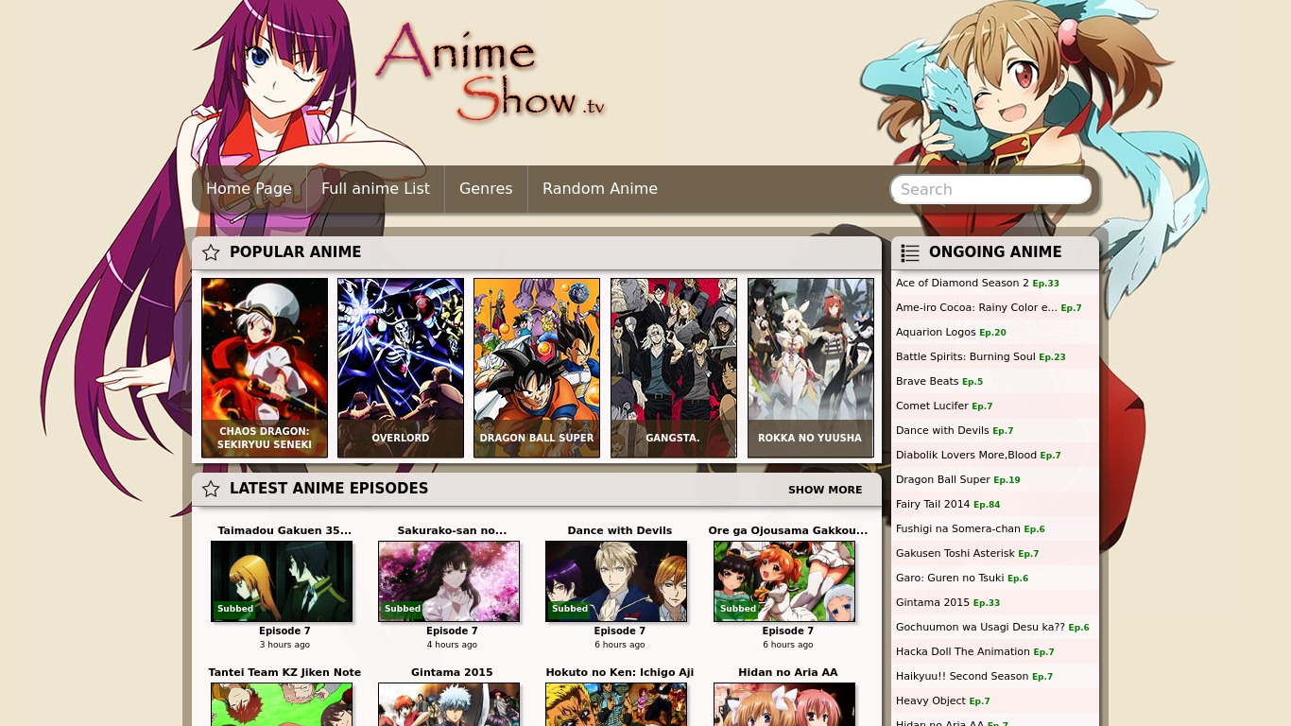Open the Genres menu
This screenshot has height=726, width=1291.
coord(486,189)
